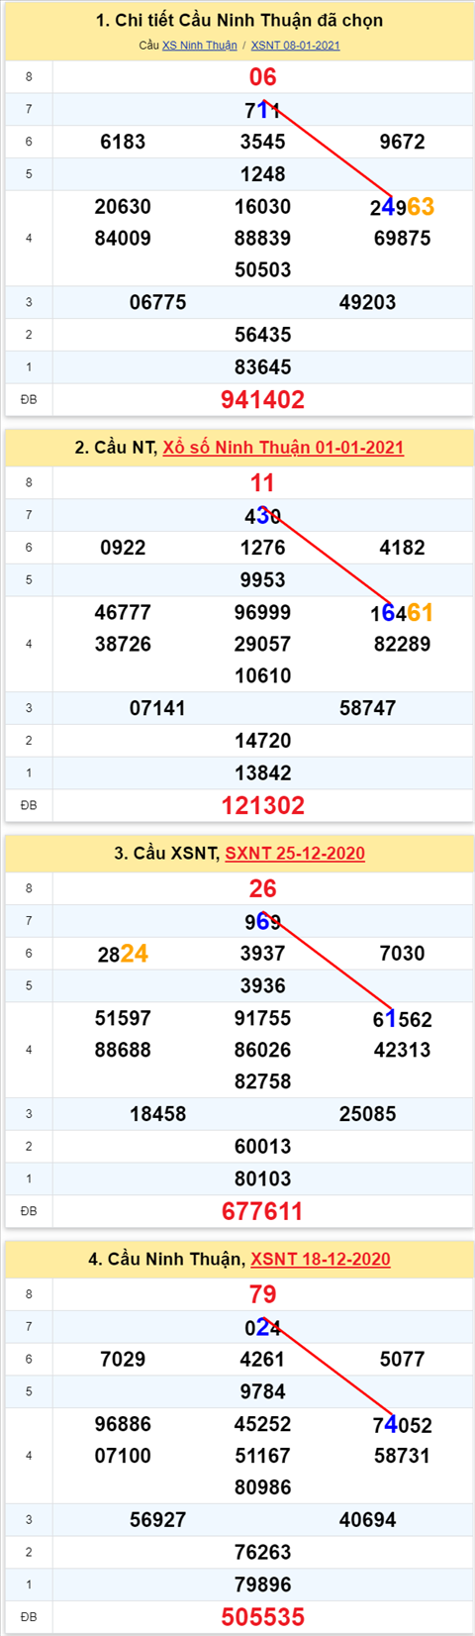The height and width of the screenshot is (1636, 475).
Task: Click the number 9953
Action: (263, 580)
